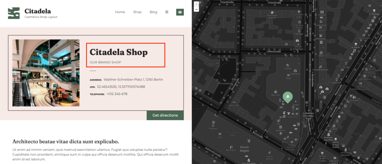Click the Citadela site title
The width and height of the screenshot is (382, 164).
pyautogui.click(x=38, y=11)
